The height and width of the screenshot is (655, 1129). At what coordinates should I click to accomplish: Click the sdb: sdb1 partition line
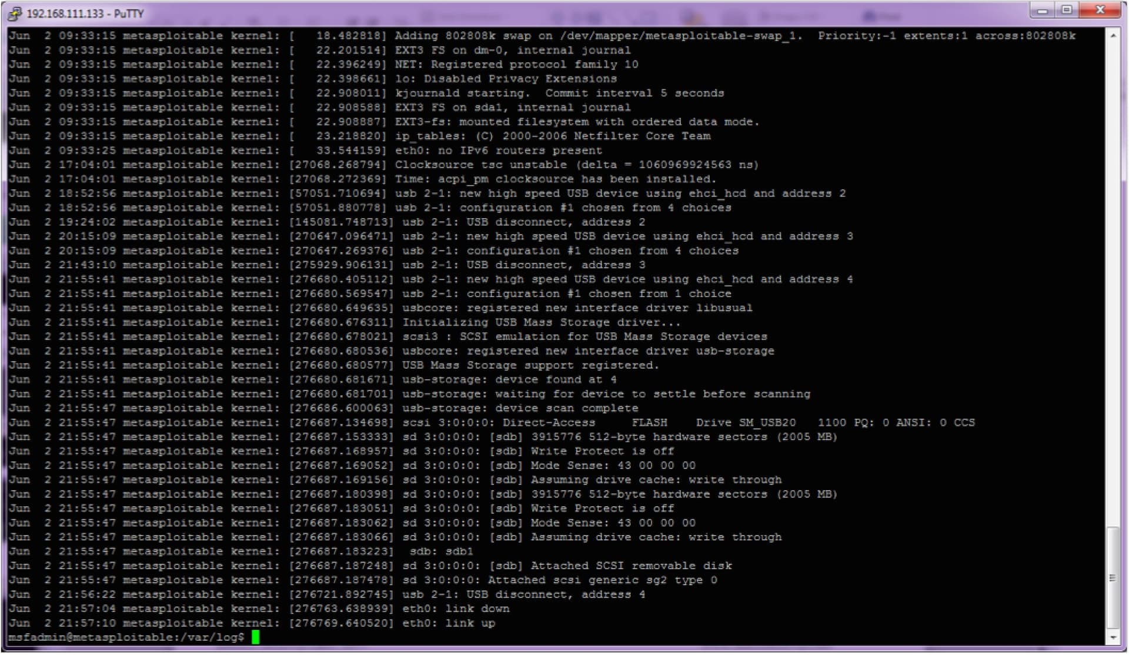click(447, 551)
